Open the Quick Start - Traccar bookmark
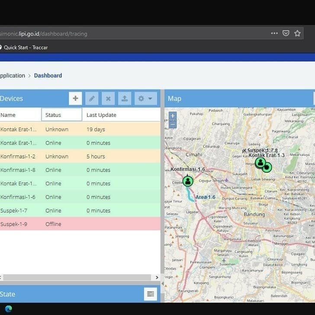The width and height of the screenshot is (315, 315). click(26, 47)
